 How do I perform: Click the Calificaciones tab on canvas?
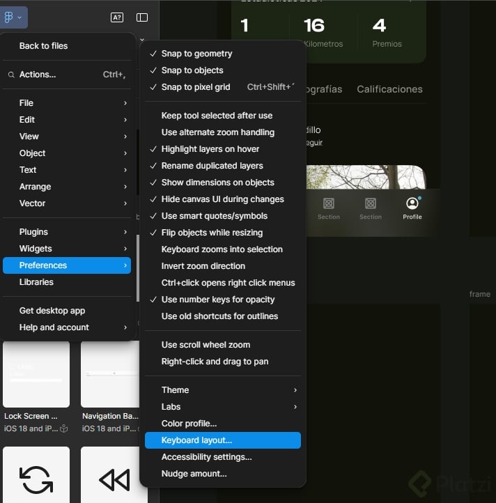389,89
